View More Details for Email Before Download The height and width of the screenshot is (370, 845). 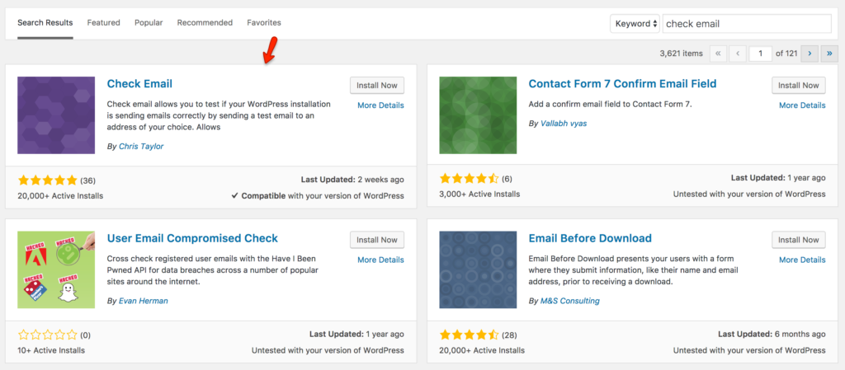pos(802,260)
